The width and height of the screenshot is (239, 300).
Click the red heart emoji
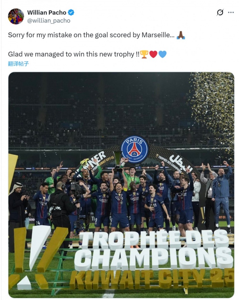pyautogui.click(x=153, y=54)
